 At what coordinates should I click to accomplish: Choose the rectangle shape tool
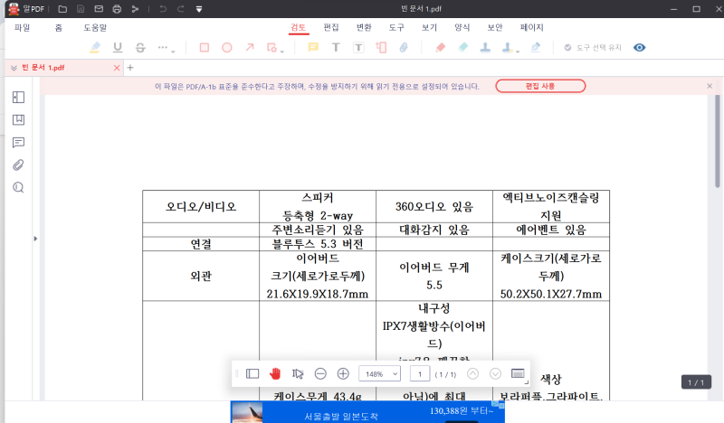point(205,48)
